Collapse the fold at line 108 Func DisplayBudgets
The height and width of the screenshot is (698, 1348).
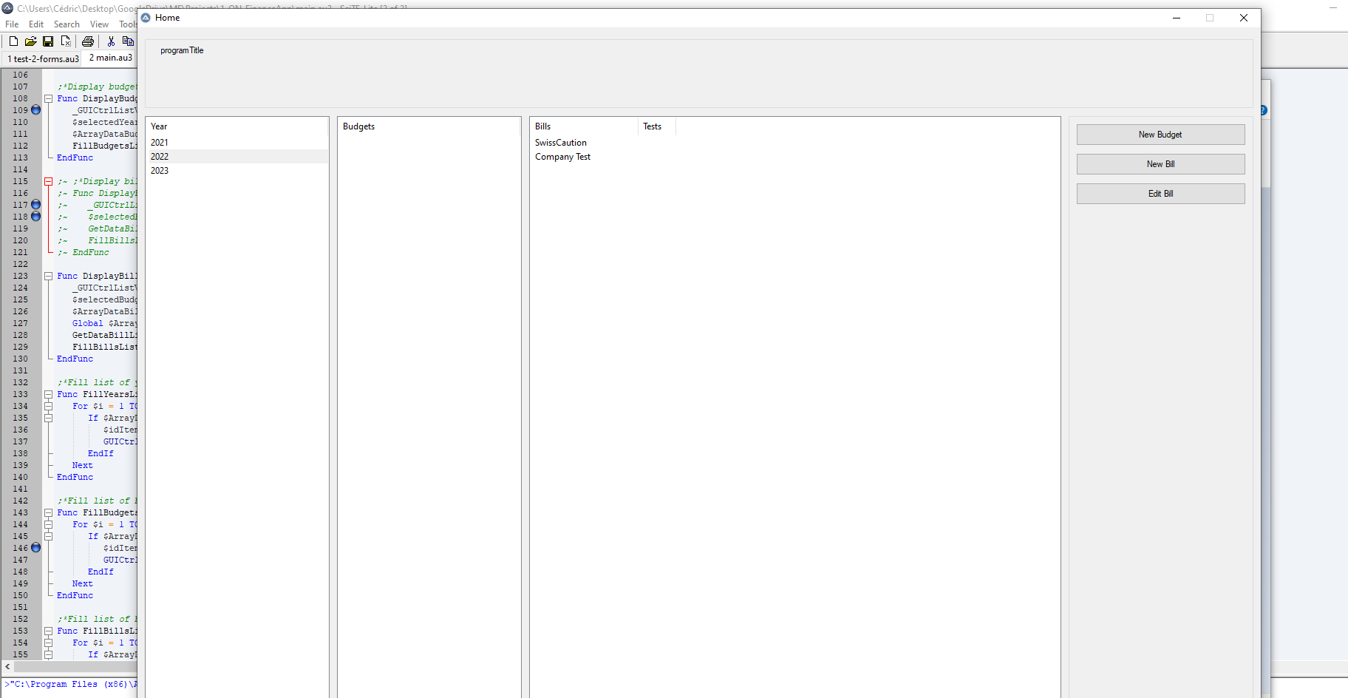(x=48, y=98)
